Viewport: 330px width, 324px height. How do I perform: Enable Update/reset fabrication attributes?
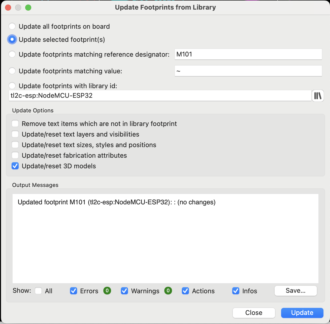click(15, 155)
